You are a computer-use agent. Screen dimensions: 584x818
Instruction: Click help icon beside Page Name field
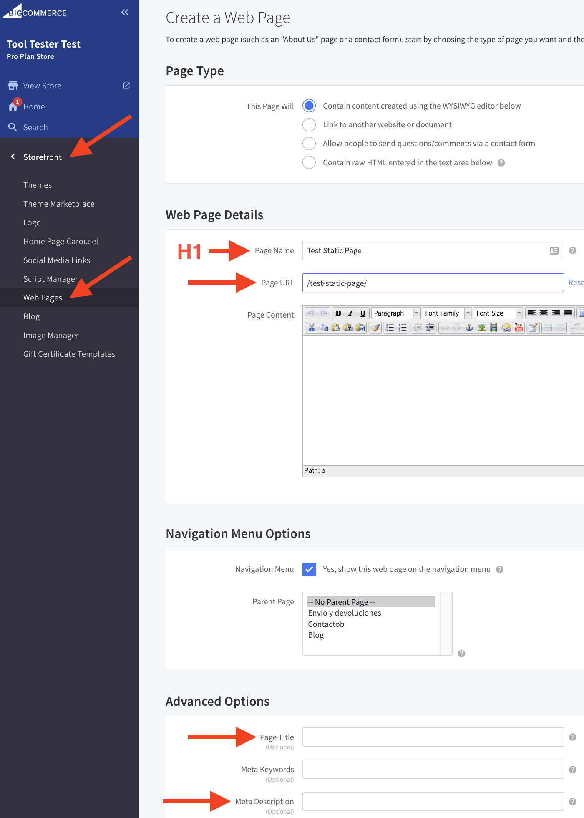(573, 250)
